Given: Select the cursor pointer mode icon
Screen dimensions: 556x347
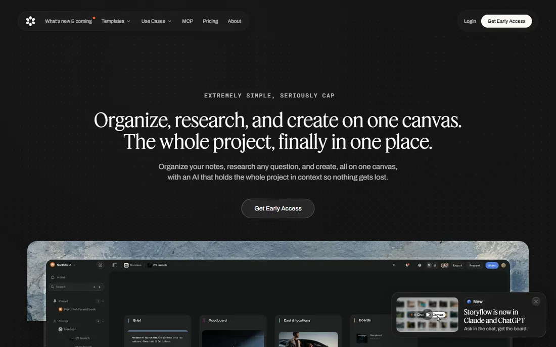Looking at the screenshot, I should click(429, 265).
